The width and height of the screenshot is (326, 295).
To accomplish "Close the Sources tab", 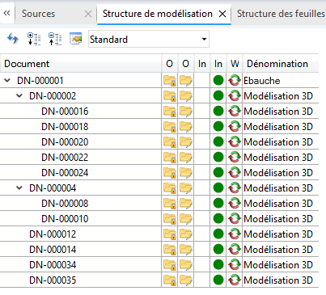I will 88,14.
